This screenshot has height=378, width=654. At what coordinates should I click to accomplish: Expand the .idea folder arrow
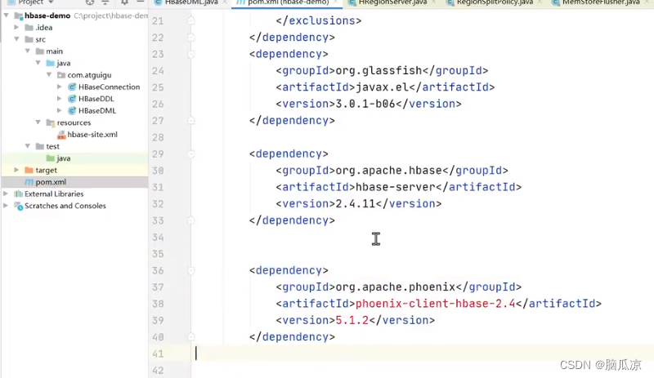pyautogui.click(x=16, y=28)
